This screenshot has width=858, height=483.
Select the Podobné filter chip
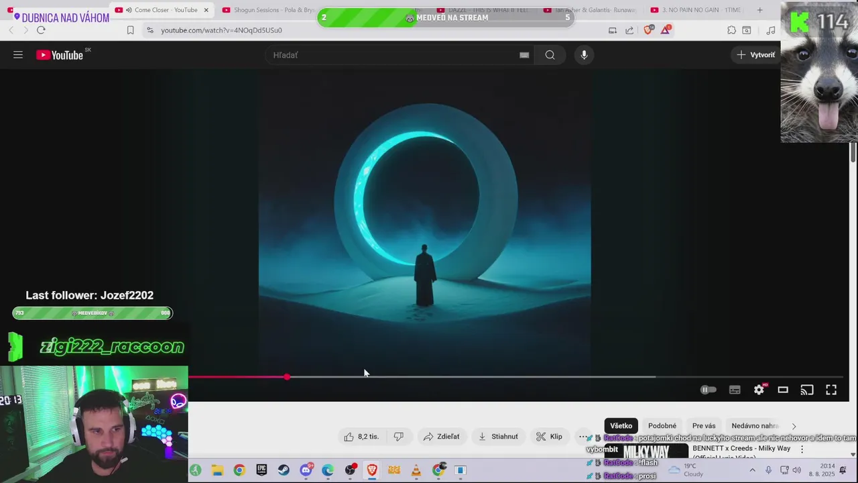(662, 426)
